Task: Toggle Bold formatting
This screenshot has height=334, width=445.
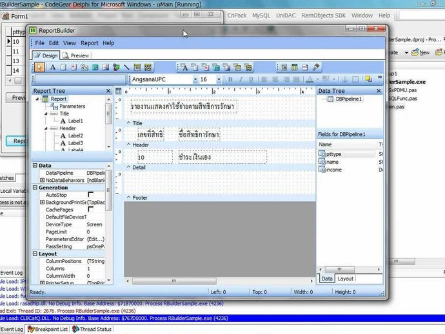Action: (x=230, y=79)
